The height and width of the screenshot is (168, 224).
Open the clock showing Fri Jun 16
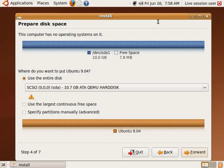(162, 3)
